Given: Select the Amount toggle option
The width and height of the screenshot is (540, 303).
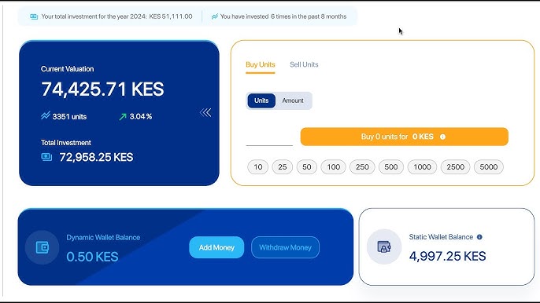Looking at the screenshot, I should coord(293,100).
